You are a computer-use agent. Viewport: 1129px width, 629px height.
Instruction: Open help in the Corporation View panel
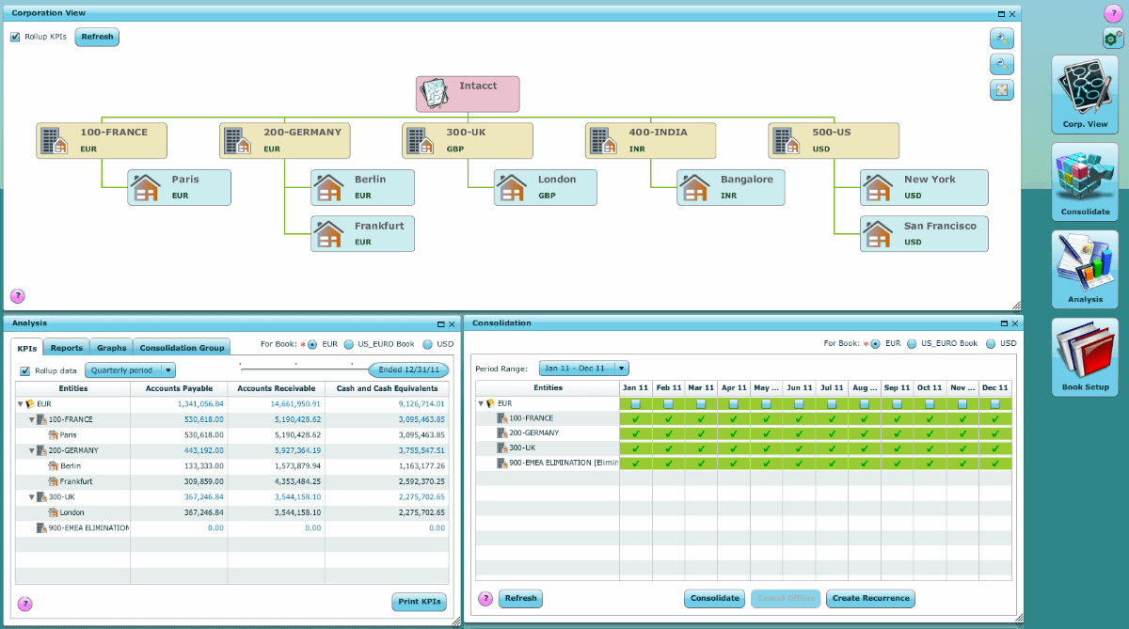click(17, 296)
